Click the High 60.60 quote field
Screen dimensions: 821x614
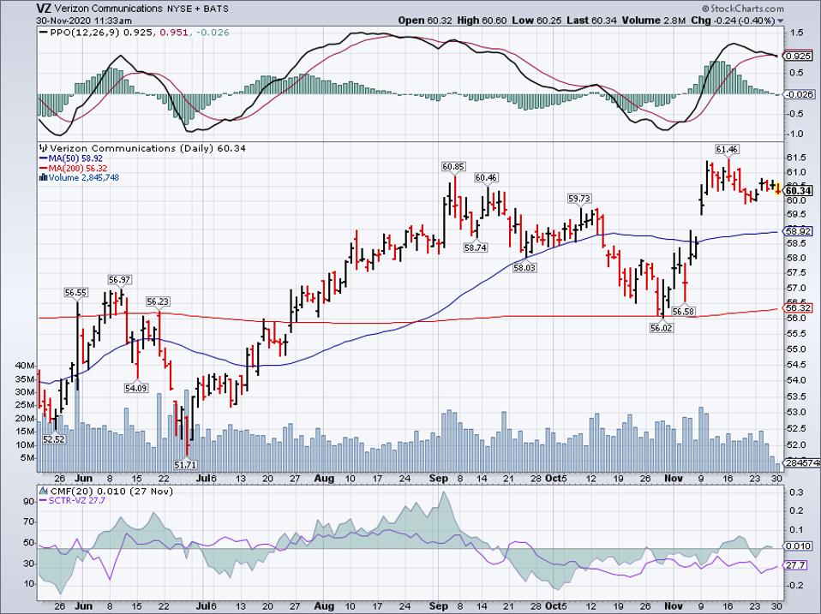click(x=482, y=21)
